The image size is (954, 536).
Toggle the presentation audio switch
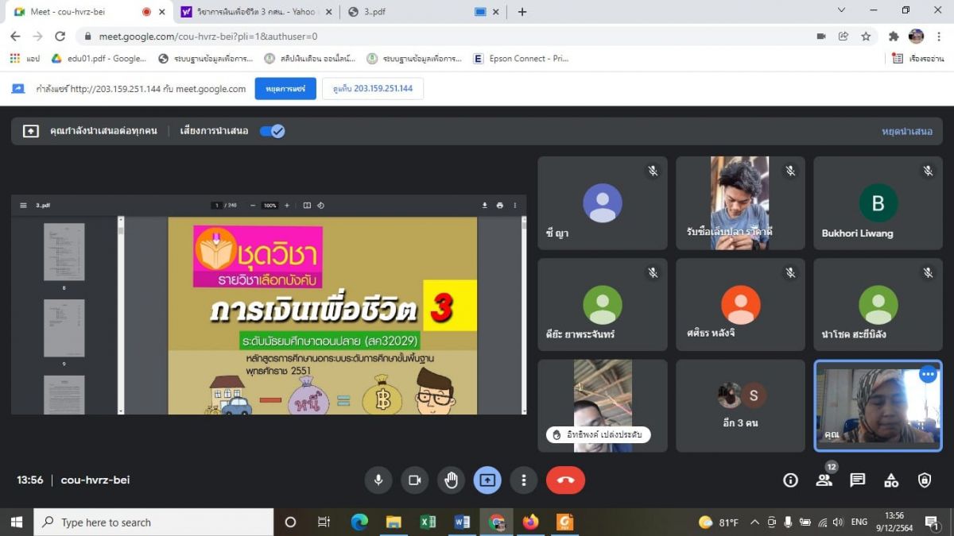tap(273, 131)
